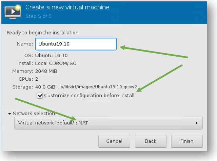Click Finish to begin installation

pyautogui.click(x=187, y=141)
